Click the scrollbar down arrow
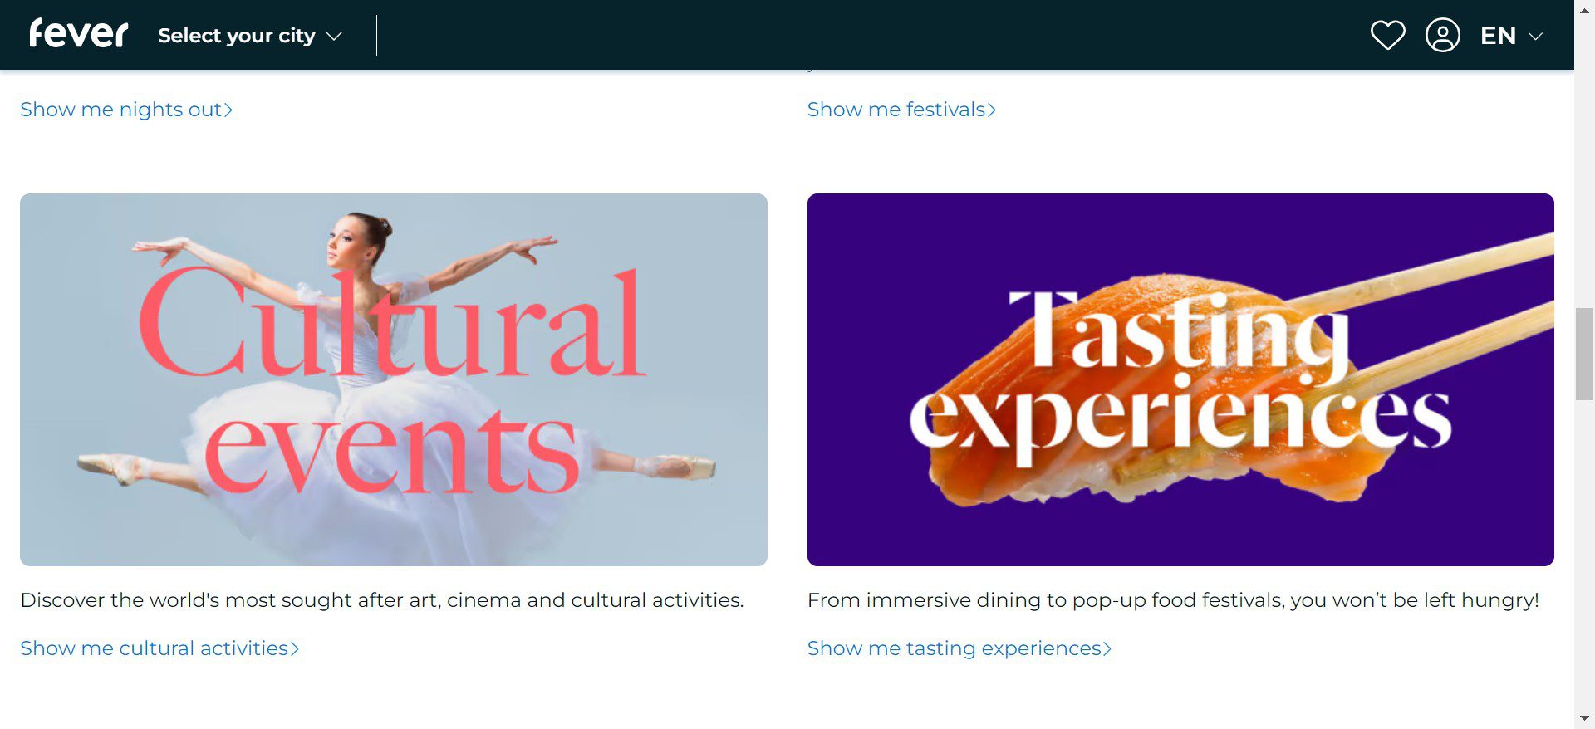Viewport: 1595px width, 729px height. pos(1584,718)
